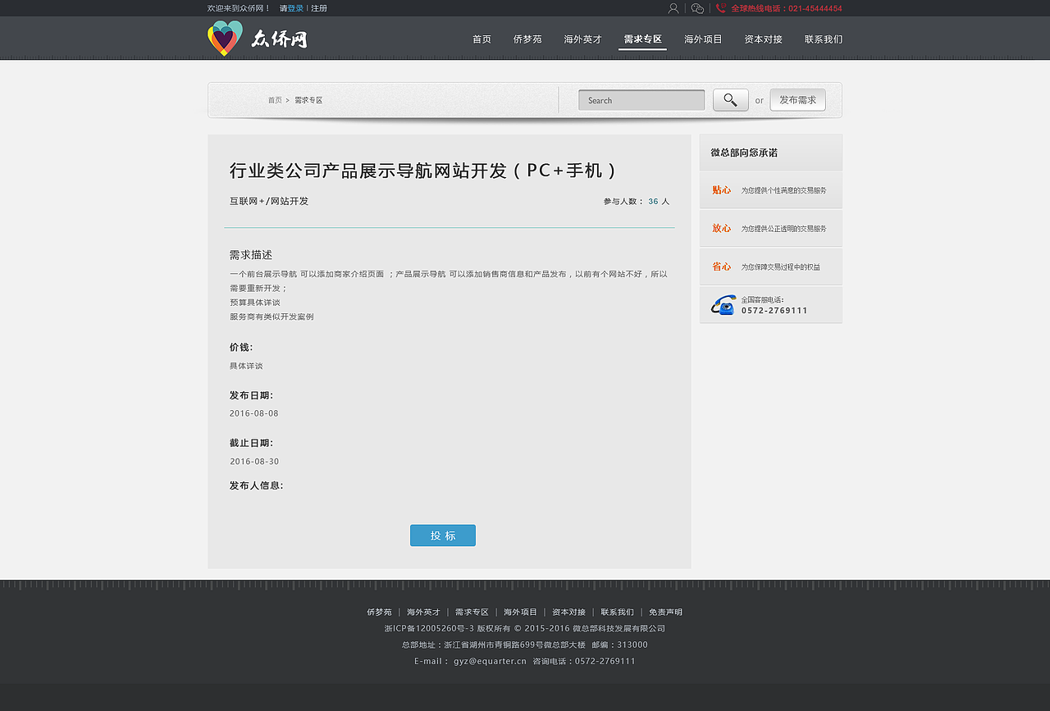Open footer link 侨梦苑

379,612
